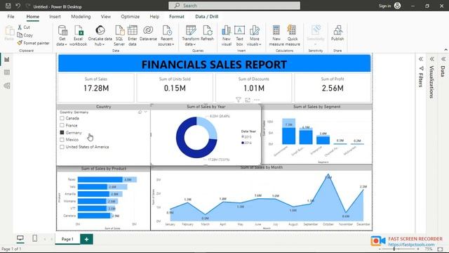Image resolution: width=449 pixels, height=253 pixels.
Task: Collapse the ribbon with the chevron
Action: (446, 50)
